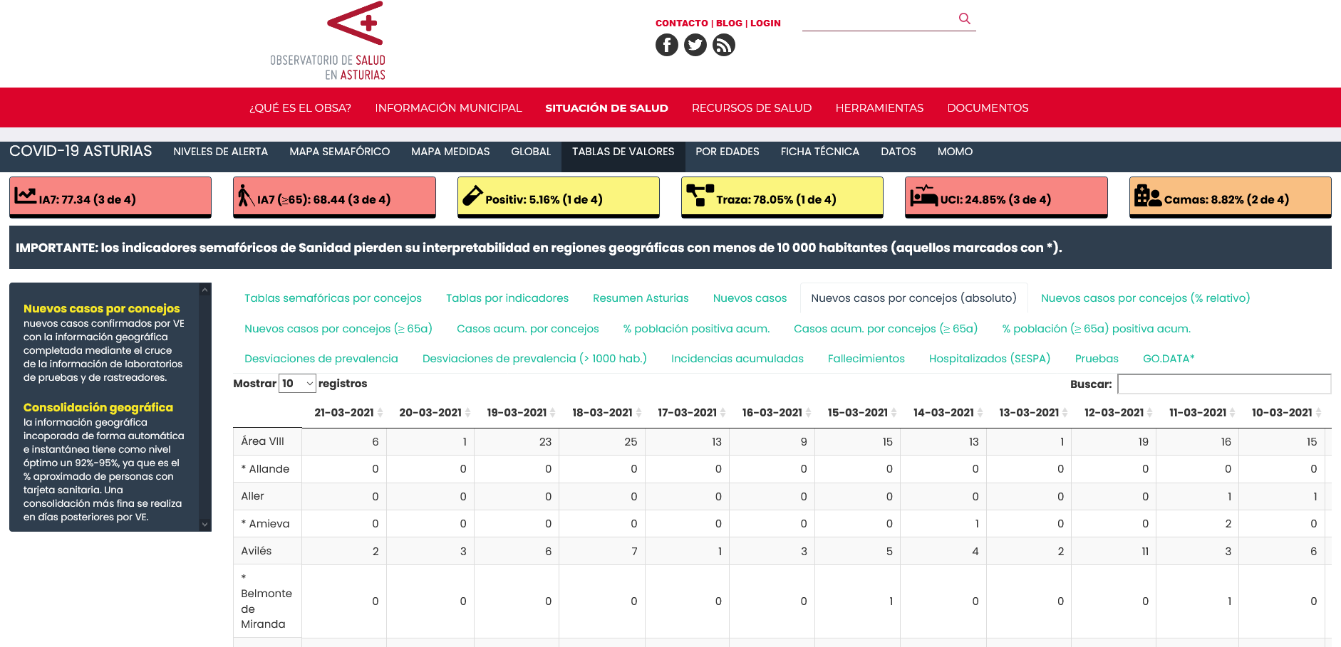Select Nuevos casos por concejos (absoluto) tab
1341x647 pixels.
coord(913,298)
